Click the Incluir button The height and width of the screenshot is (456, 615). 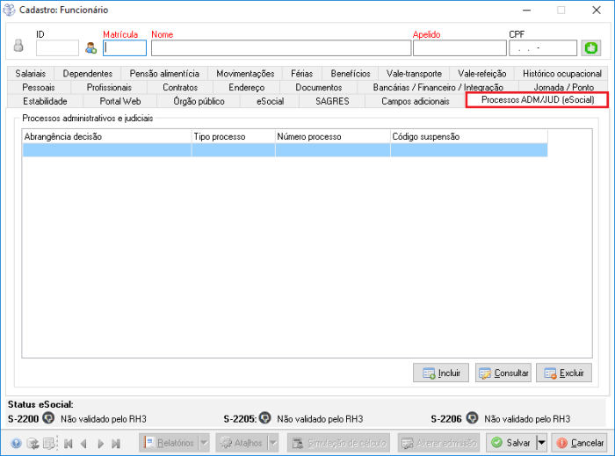441,373
